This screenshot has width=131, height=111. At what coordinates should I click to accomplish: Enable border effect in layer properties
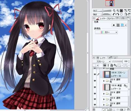click(114, 25)
